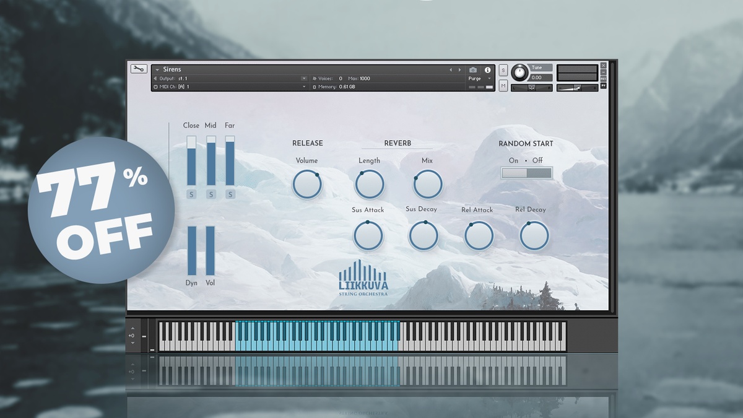Open the camera snapshot view
The width and height of the screenshot is (743, 418).
[473, 70]
